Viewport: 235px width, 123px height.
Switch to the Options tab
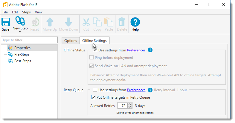click(x=71, y=41)
